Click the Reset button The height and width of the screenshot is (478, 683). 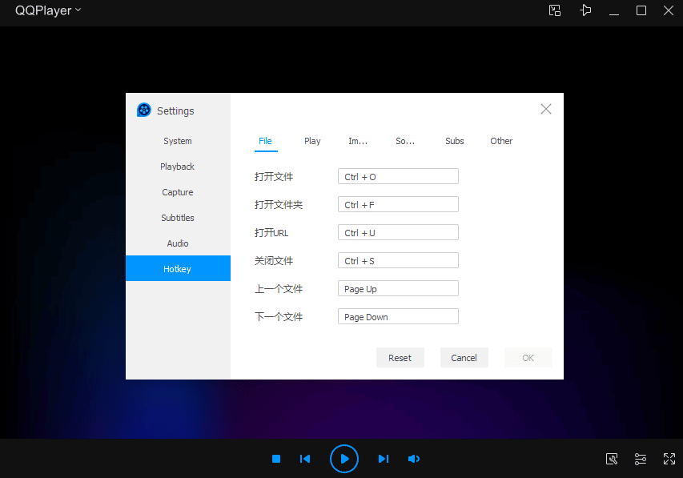[400, 358]
